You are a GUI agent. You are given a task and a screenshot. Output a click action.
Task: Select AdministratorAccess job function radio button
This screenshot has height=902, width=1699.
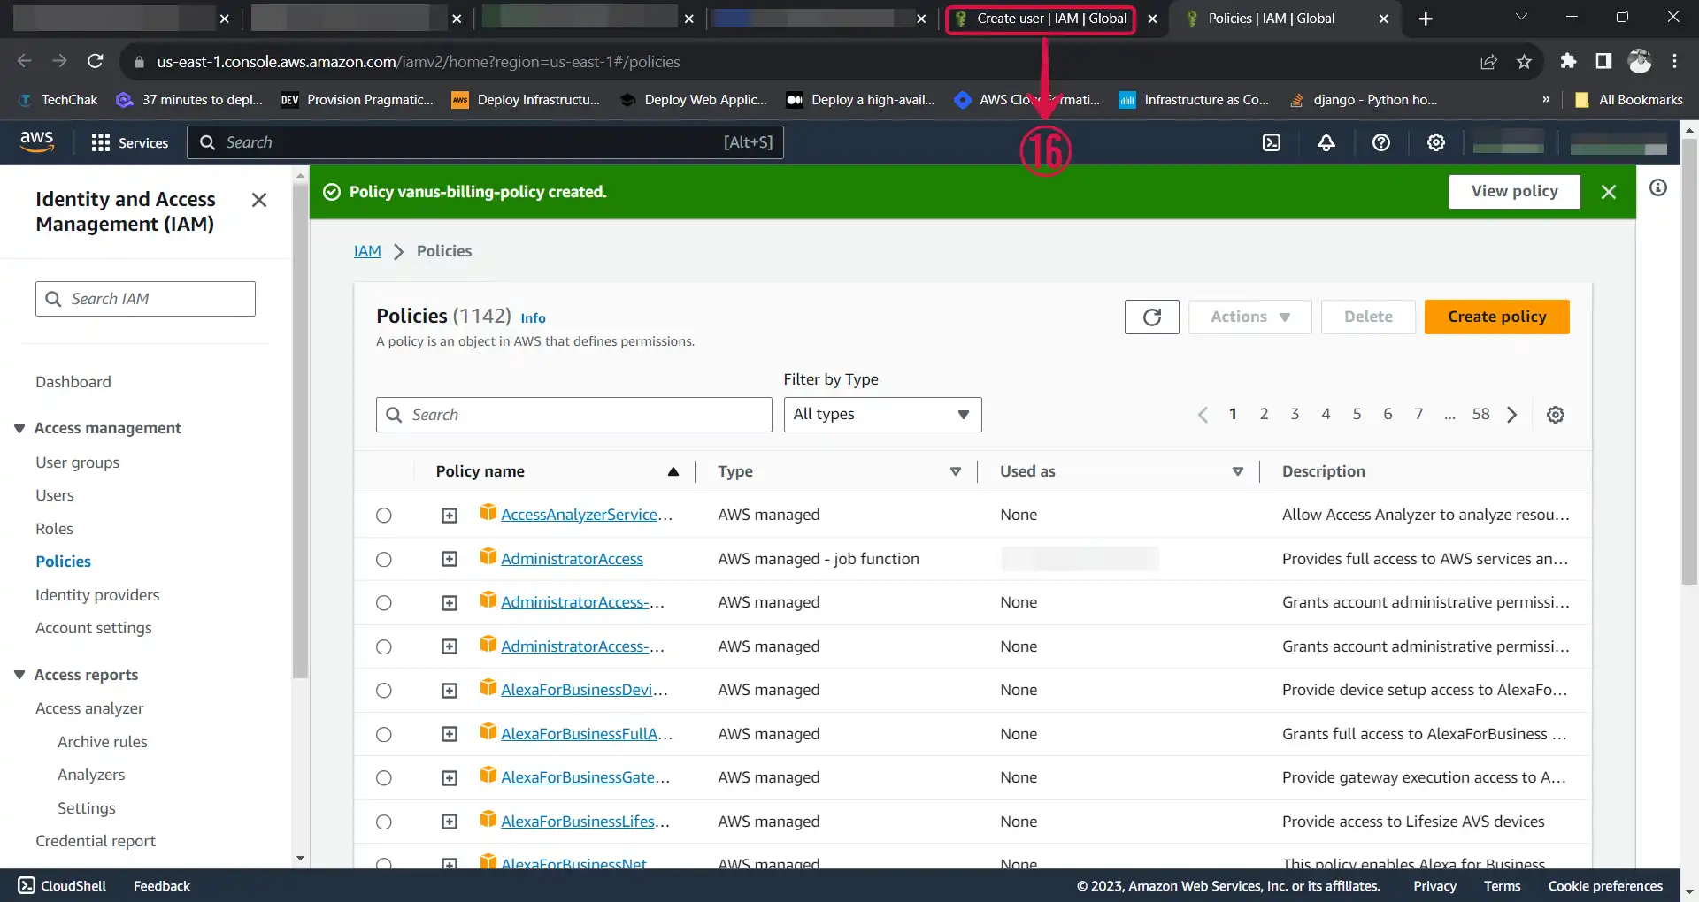(x=383, y=559)
